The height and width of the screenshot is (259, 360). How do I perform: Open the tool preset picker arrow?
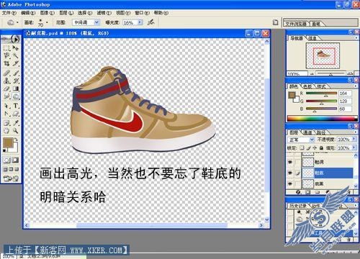(x=17, y=22)
